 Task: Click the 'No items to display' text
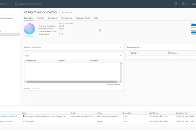tap(113, 84)
